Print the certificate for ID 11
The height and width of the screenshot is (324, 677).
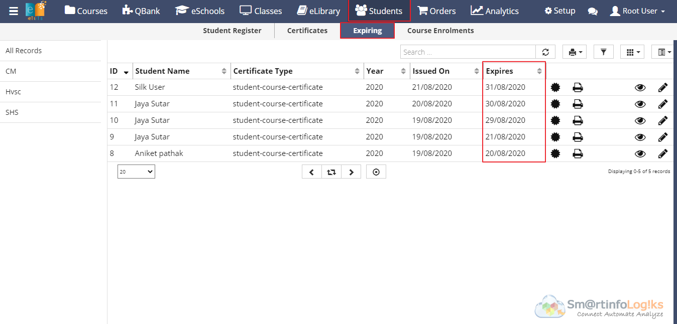(x=578, y=104)
